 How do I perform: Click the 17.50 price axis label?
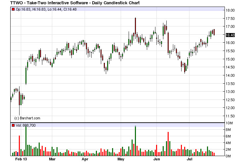click(230, 19)
